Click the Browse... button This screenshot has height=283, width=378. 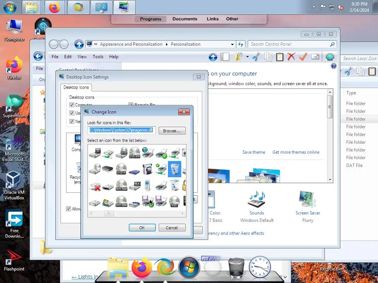(172, 131)
